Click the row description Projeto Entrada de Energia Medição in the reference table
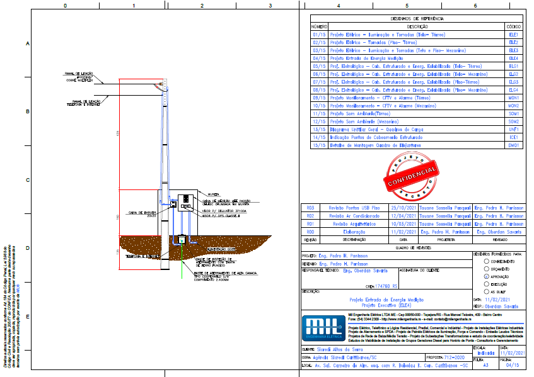Image resolution: width=534 pixels, height=377 pixels. coord(366,59)
